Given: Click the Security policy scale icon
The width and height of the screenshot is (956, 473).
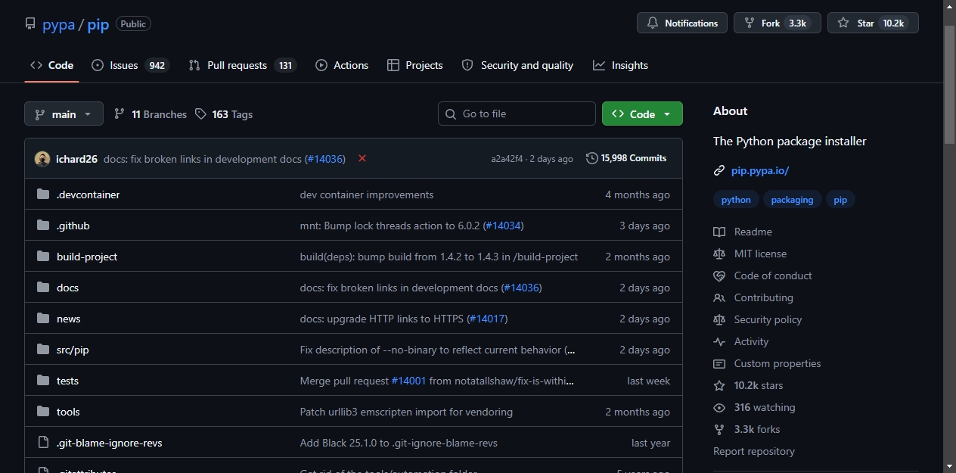Looking at the screenshot, I should 719,319.
